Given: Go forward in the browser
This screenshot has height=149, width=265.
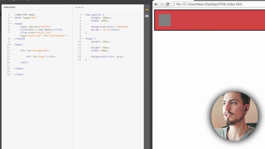Looking at the screenshot, I should click(162, 4).
